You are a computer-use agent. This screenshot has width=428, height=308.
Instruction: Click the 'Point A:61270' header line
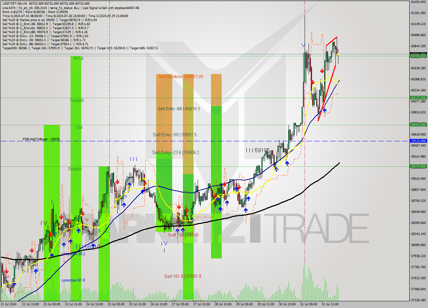point(35,12)
